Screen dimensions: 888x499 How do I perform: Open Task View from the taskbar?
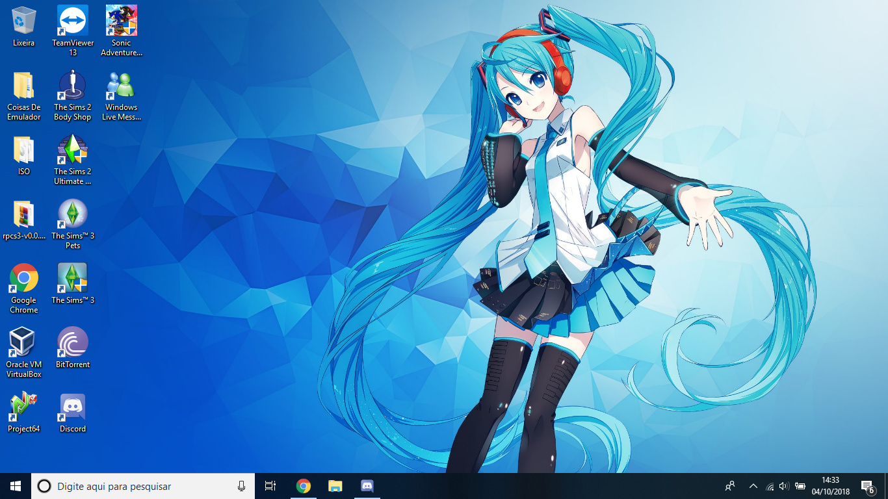pos(270,486)
